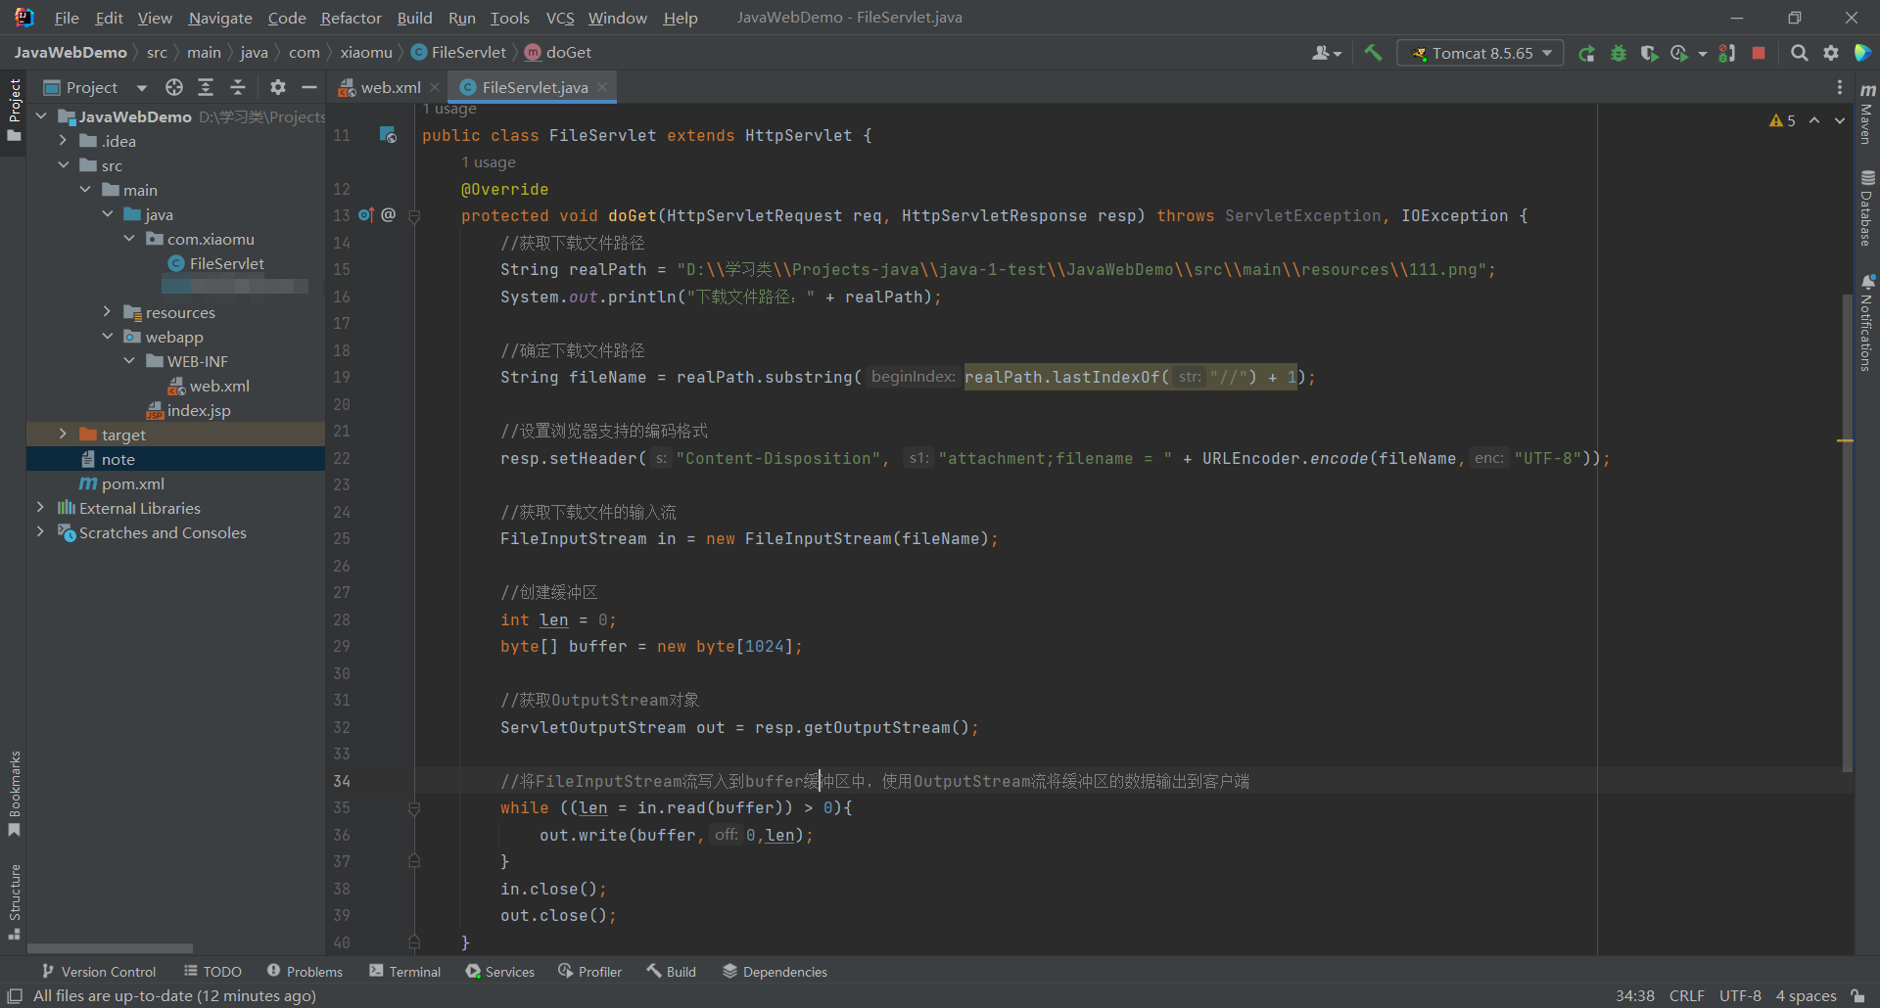The image size is (1880, 1008).
Task: Click the project tree horizontal scrollbar
Action: pyautogui.click(x=110, y=948)
